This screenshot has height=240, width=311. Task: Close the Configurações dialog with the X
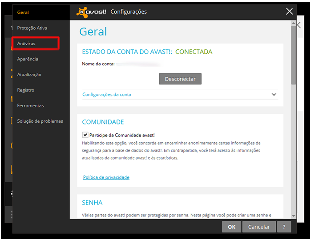tap(289, 12)
